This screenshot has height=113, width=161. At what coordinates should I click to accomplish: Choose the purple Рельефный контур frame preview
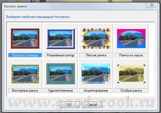click(x=61, y=38)
